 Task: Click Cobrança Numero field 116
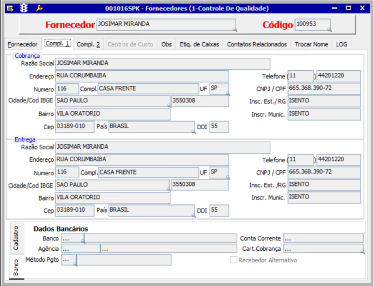[67, 89]
